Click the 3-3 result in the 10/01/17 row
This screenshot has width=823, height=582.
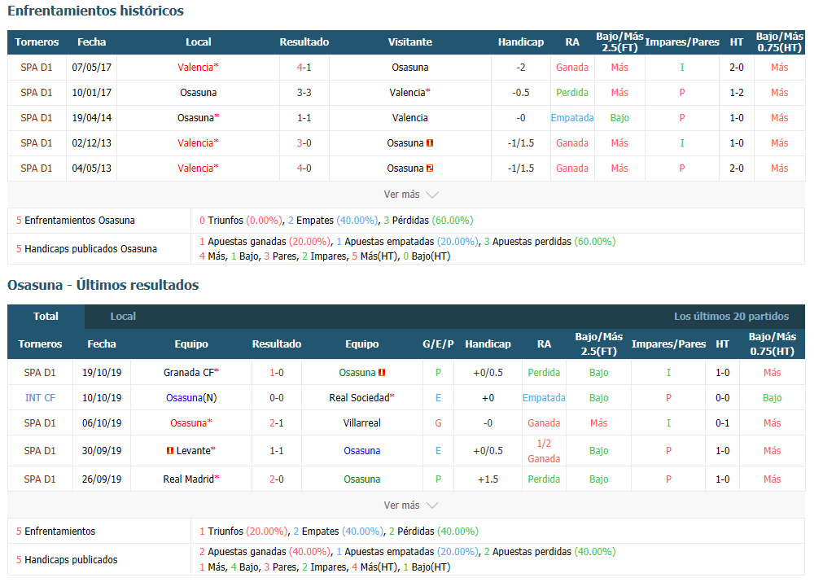tap(304, 92)
